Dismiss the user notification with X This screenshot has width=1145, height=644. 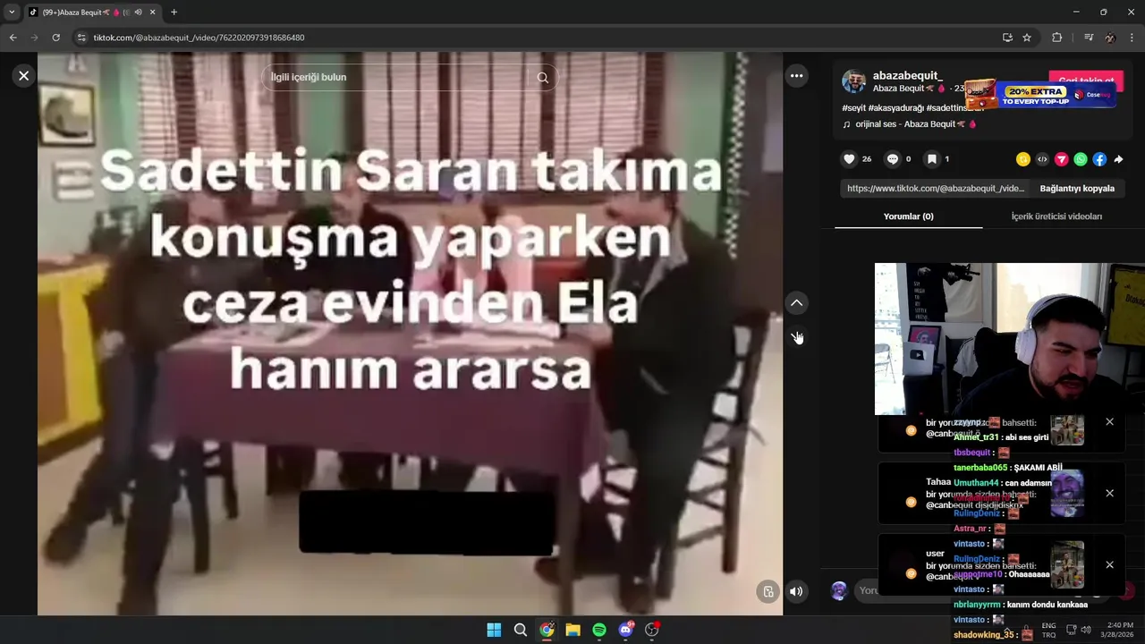(1109, 565)
